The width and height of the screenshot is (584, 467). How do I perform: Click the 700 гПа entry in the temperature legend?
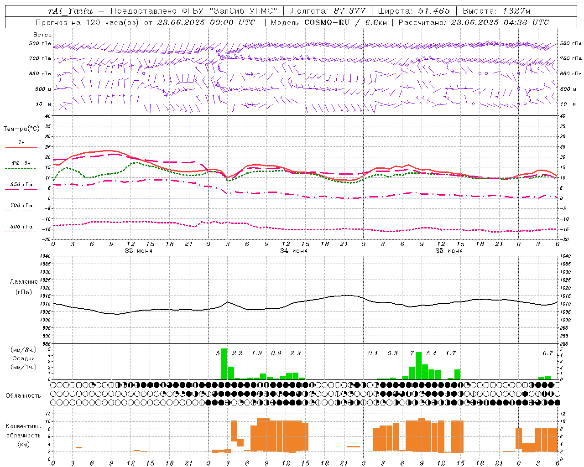click(21, 205)
